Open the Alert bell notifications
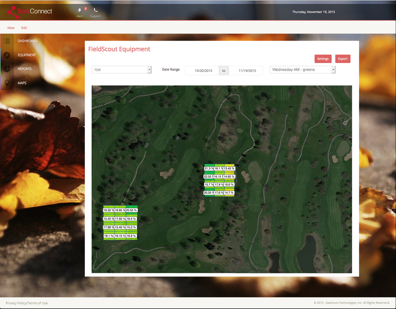The height and width of the screenshot is (309, 396). coord(80,10)
